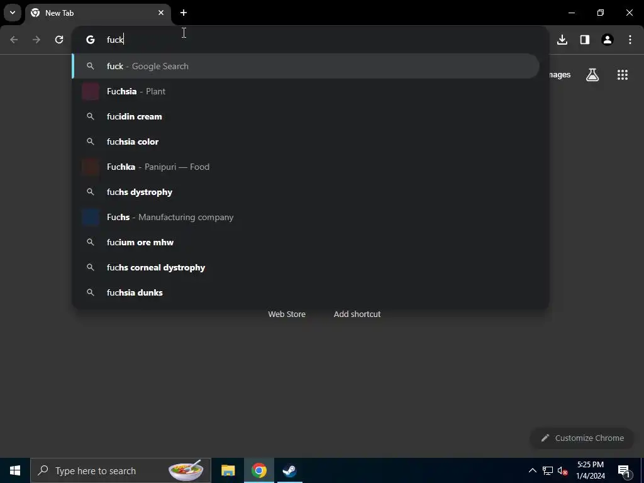Click the muted volume tray icon
Viewport: 644px width, 483px height.
coord(563,470)
